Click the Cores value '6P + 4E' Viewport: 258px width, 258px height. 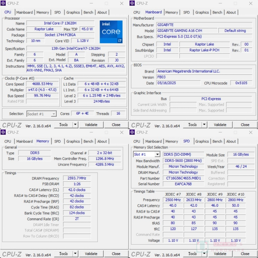pyautogui.click(x=82, y=113)
